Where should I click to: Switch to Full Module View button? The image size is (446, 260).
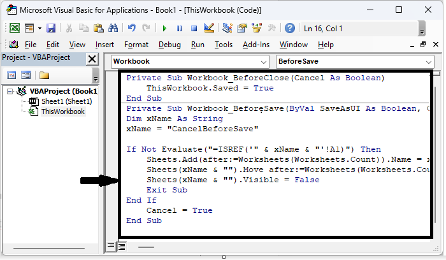click(x=122, y=246)
